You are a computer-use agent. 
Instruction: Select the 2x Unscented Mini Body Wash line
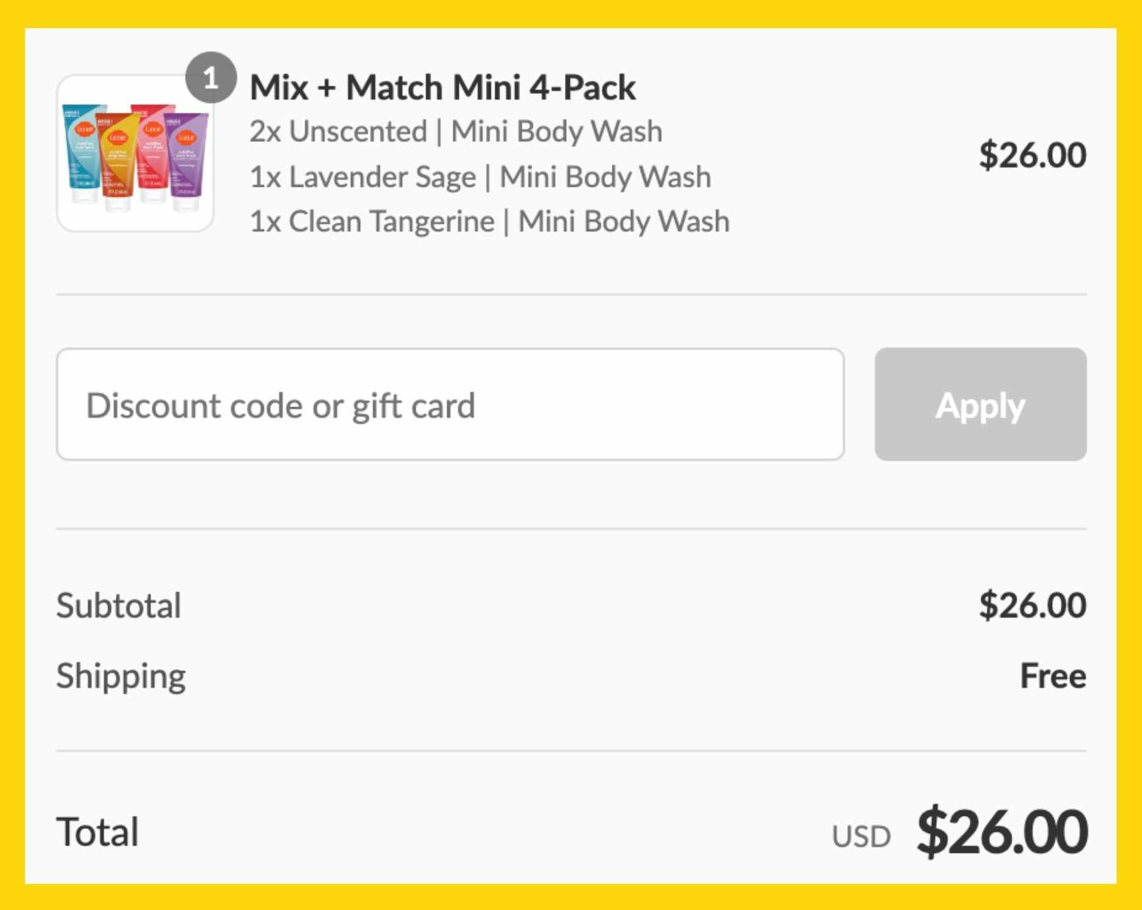click(x=455, y=131)
